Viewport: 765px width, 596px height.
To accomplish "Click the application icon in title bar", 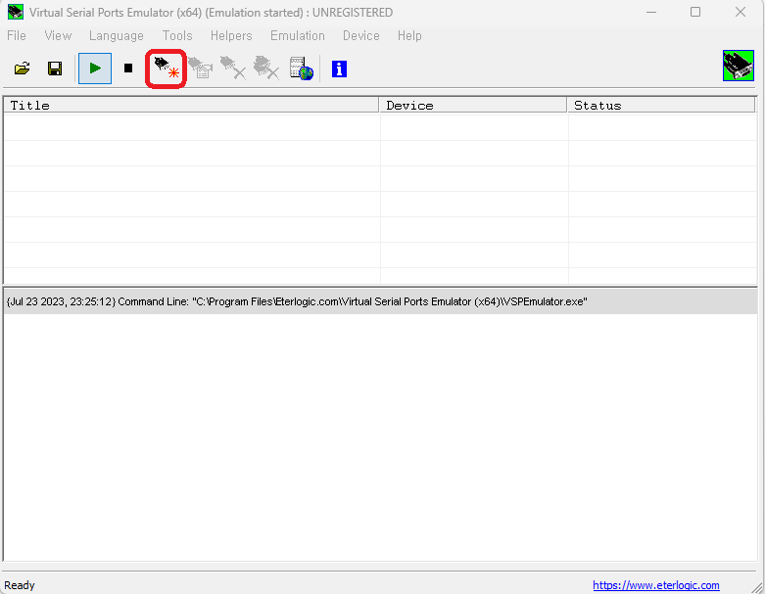I will click(x=15, y=12).
